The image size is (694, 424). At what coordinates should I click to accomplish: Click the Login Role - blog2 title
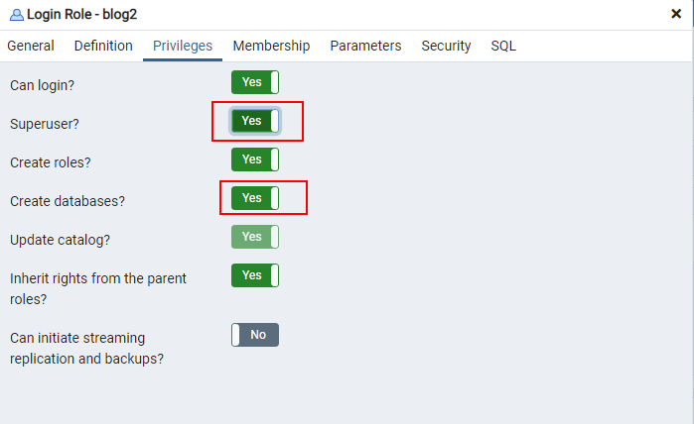tap(81, 14)
